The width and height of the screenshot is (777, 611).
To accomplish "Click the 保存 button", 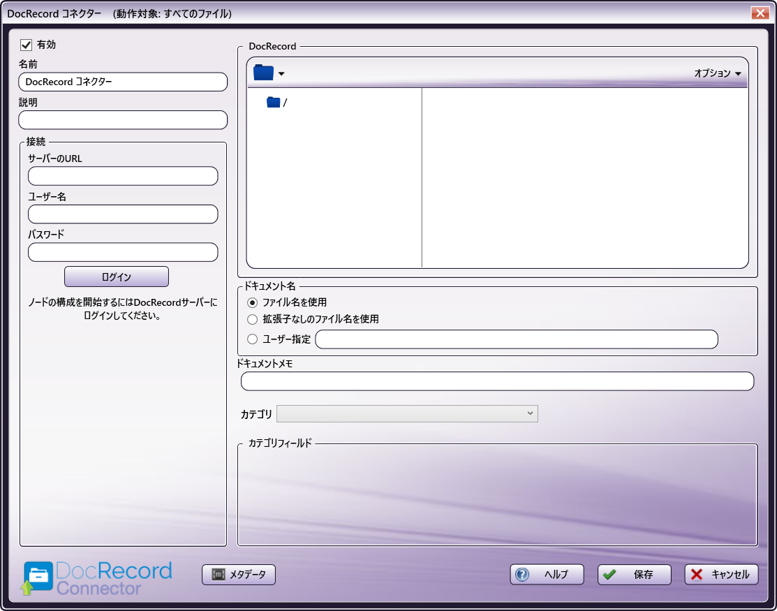I will tap(635, 574).
